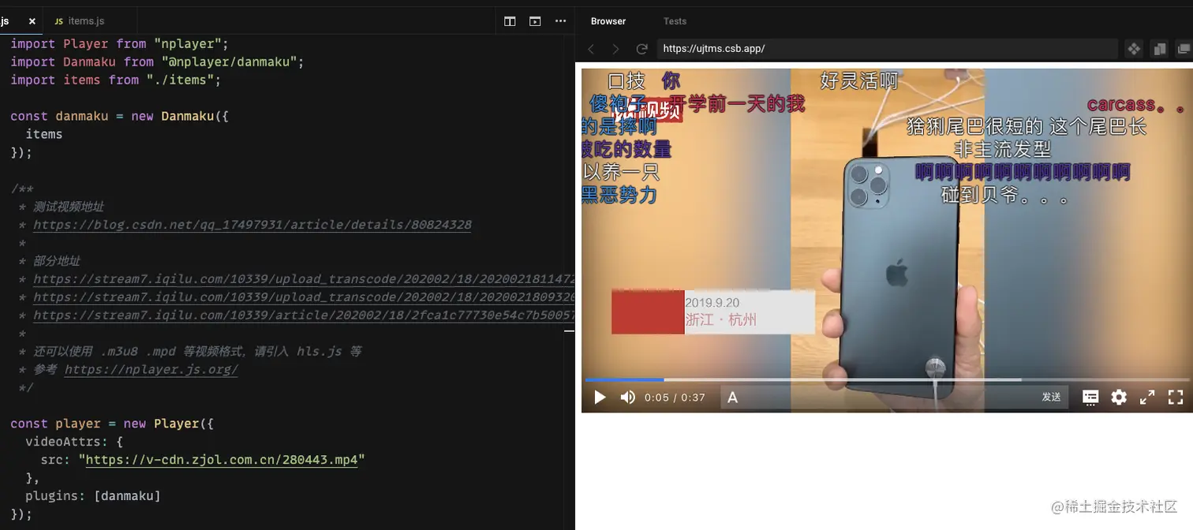The image size is (1193, 530).
Task: Click the "const player = new Player({" line
Action: pos(112,424)
